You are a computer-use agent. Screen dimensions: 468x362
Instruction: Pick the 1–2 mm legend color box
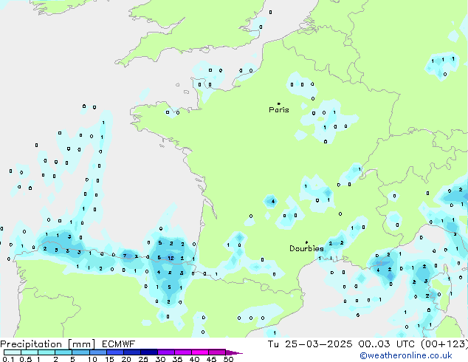coord(47,352)
